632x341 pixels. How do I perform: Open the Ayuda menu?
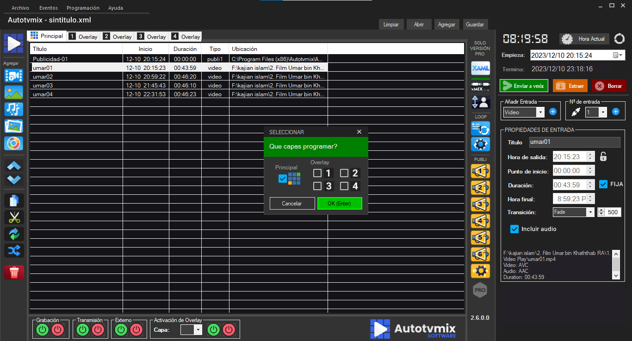tap(116, 8)
